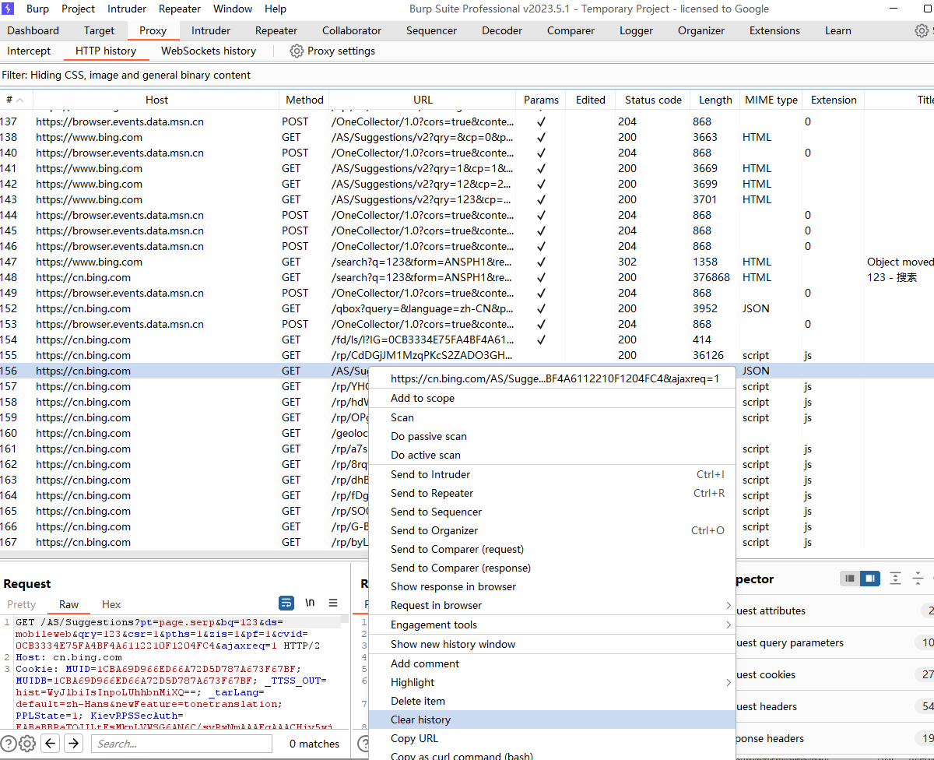
Task: Choose Copy URL from context menu
Action: click(x=552, y=738)
